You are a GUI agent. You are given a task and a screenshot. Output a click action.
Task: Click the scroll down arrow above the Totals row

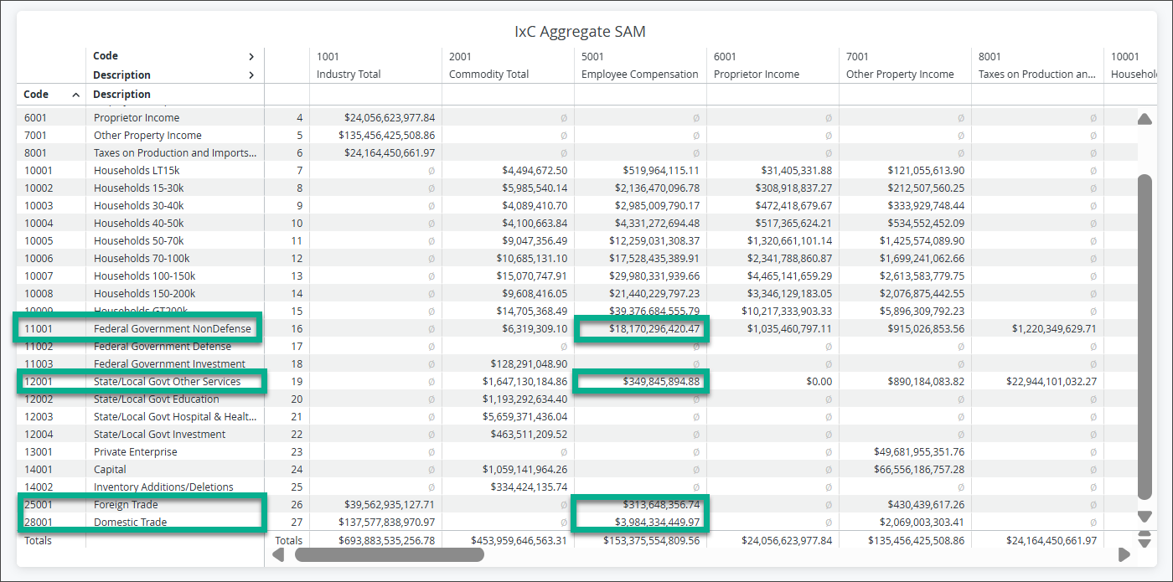1145,517
